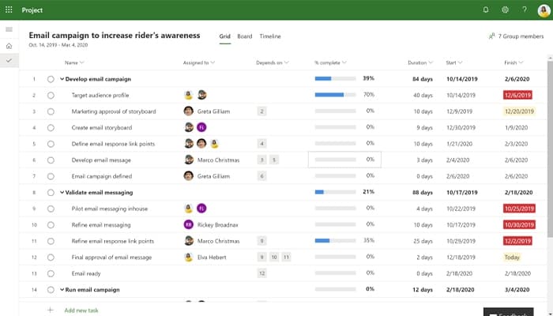Switch to Board view tab

245,36
